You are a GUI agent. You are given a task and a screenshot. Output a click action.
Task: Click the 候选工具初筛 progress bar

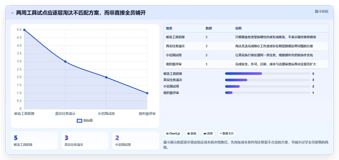coord(268,74)
